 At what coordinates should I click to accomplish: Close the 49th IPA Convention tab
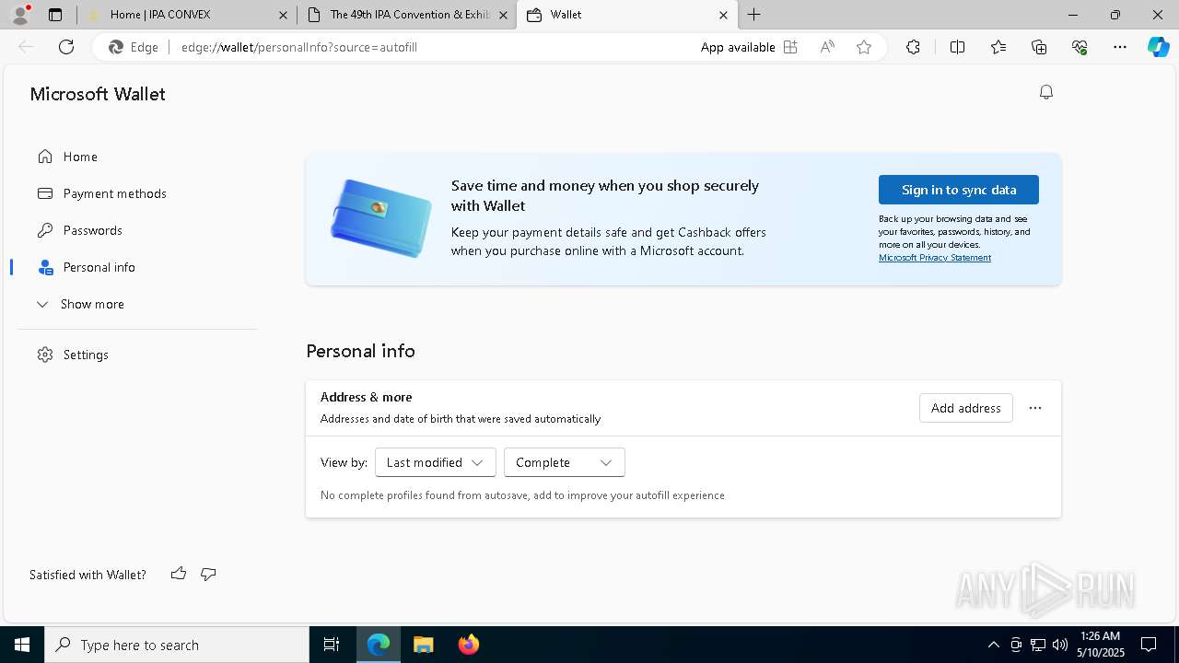[503, 15]
